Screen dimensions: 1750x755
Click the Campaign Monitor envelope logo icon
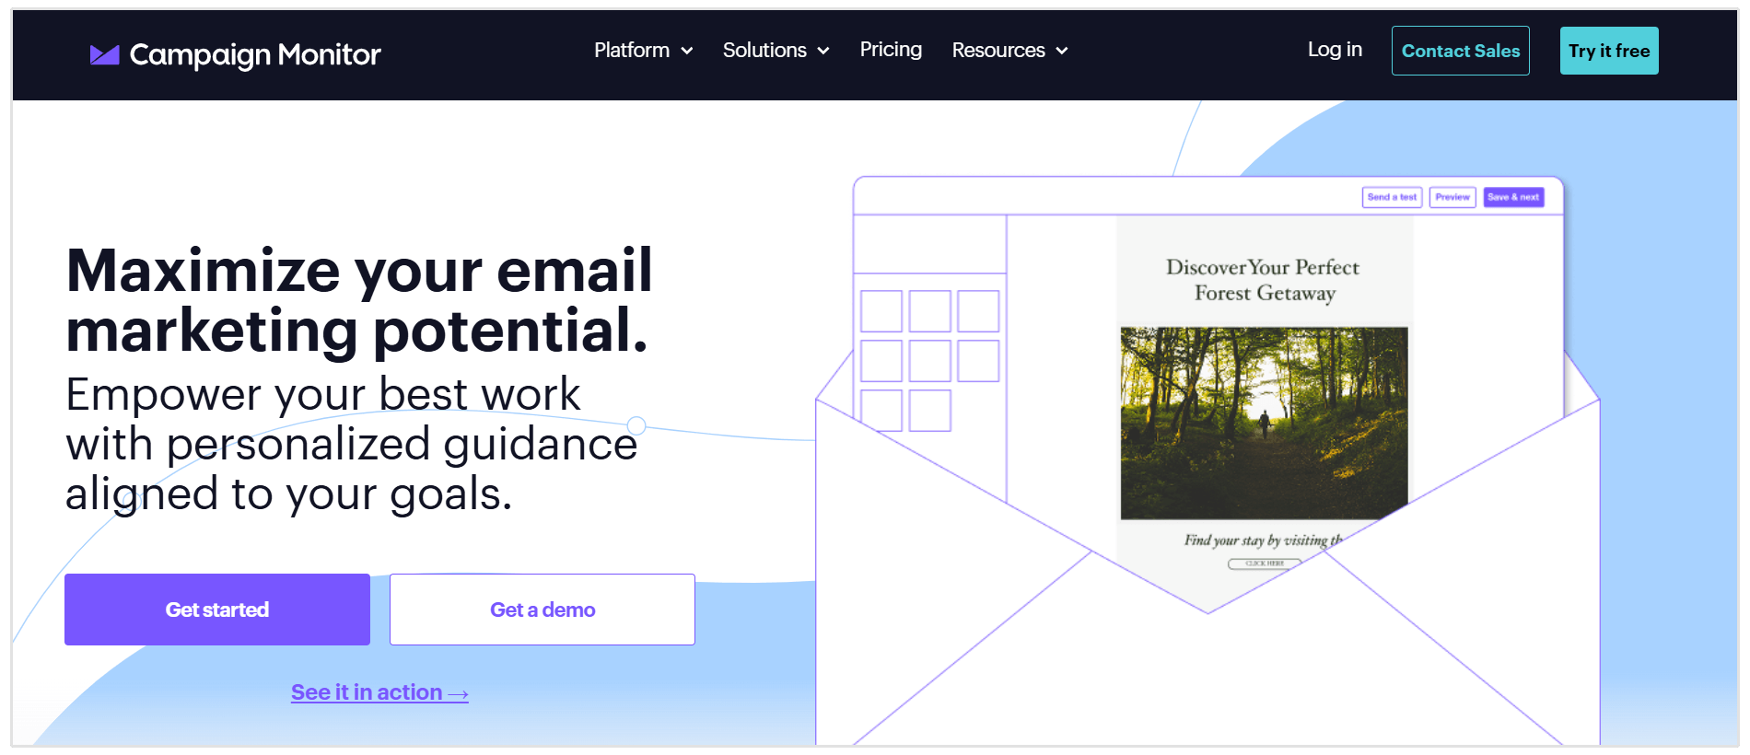pos(104,55)
